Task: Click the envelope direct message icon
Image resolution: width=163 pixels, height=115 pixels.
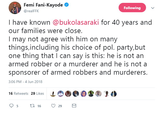Action: (x=74, y=106)
